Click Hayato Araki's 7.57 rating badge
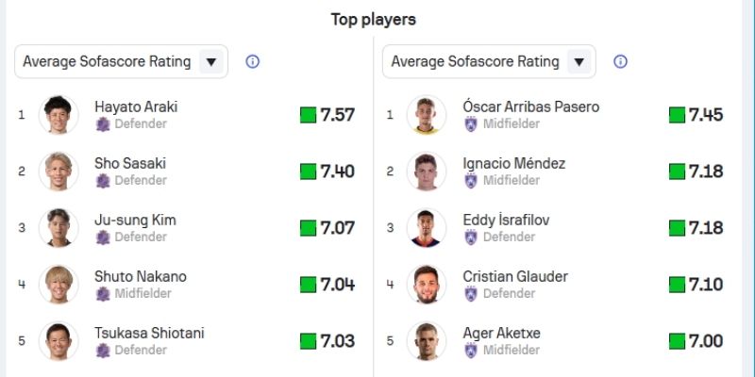755x377 pixels. (x=327, y=115)
